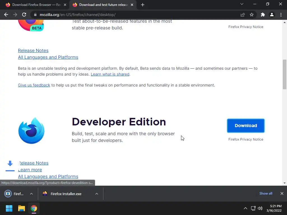Open the network status tray icon
The image size is (287, 215).
tap(253, 208)
